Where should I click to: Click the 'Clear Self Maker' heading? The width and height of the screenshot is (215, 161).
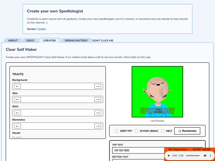click(x=21, y=49)
